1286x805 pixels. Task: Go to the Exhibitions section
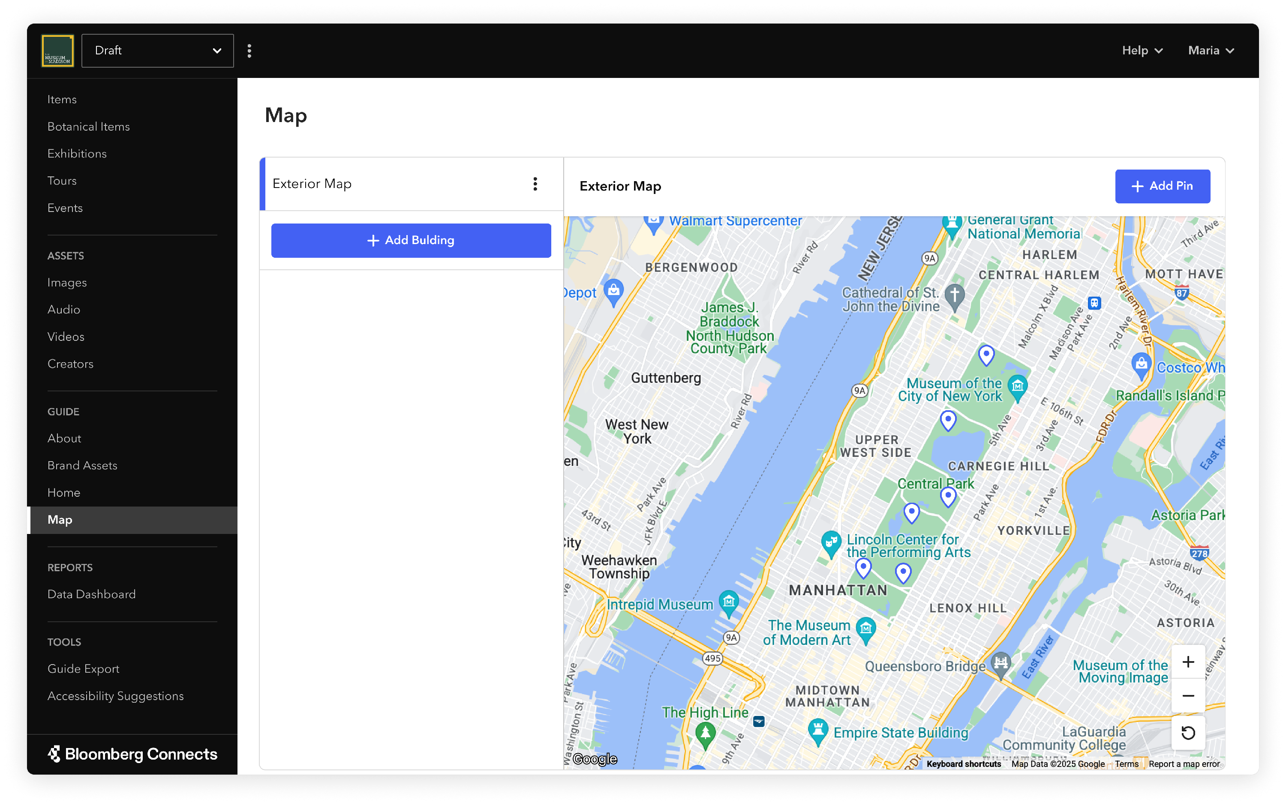pos(77,154)
